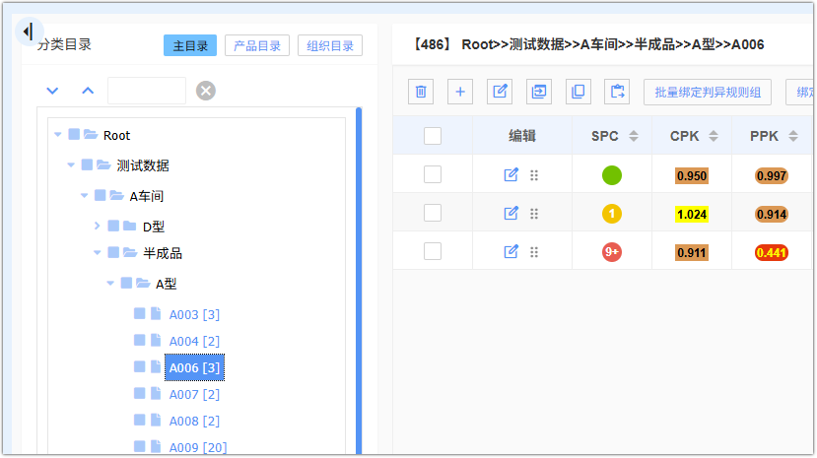
Task: Edit the row with CPK 1.024
Action: (x=511, y=214)
